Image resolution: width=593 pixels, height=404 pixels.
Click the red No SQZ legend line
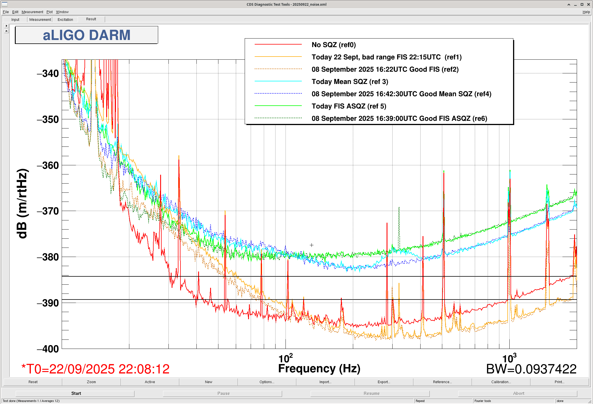pyautogui.click(x=278, y=45)
